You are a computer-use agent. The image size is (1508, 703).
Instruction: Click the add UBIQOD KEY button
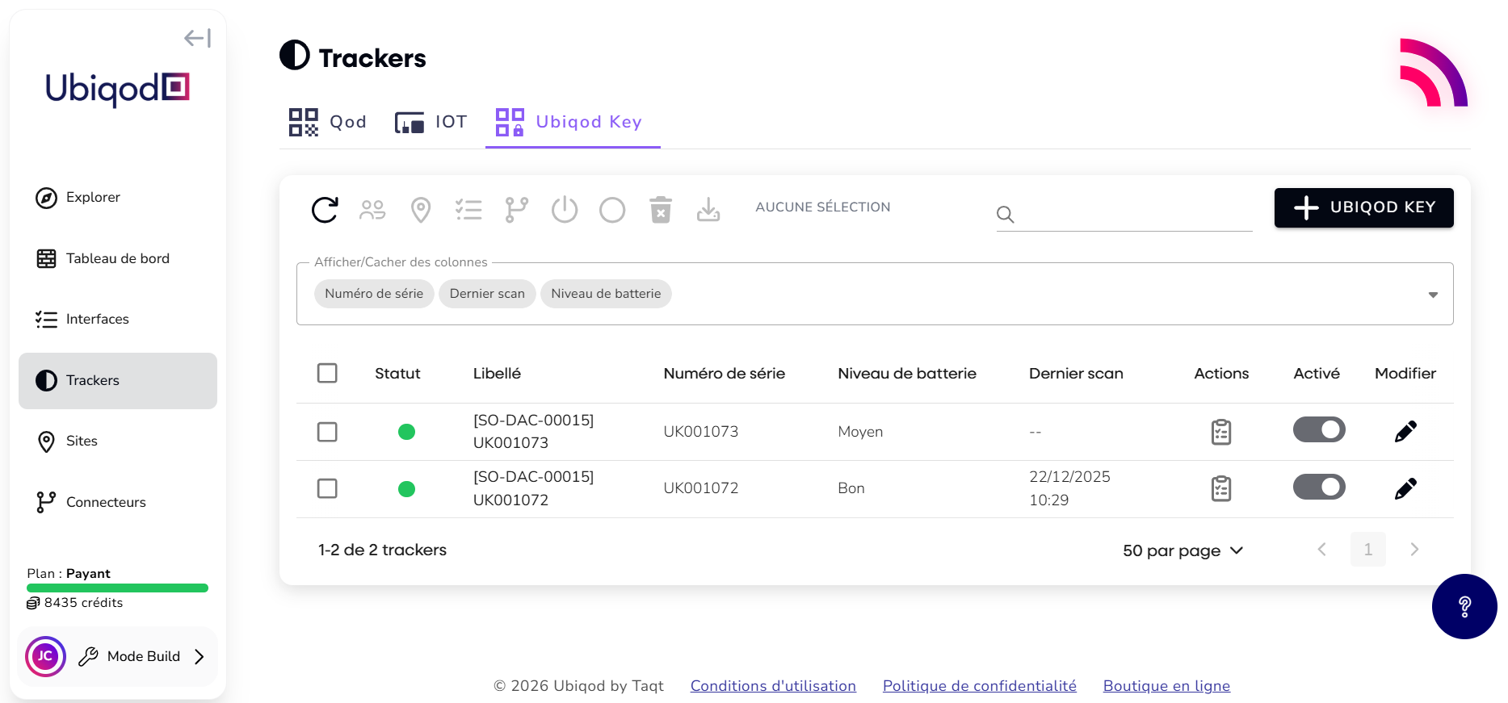pyautogui.click(x=1363, y=207)
